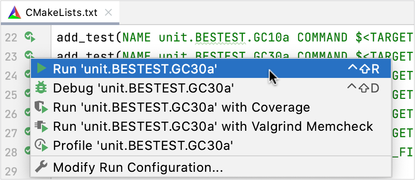The width and height of the screenshot is (415, 180).
Task: Select Profile 'unit.BESTEST.GC30a' entry
Action: coord(211,145)
